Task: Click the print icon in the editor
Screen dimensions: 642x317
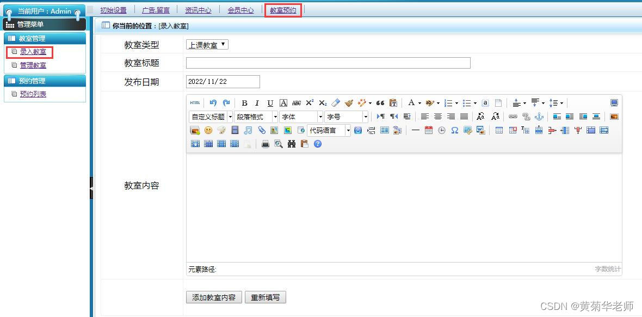Action: (265, 143)
